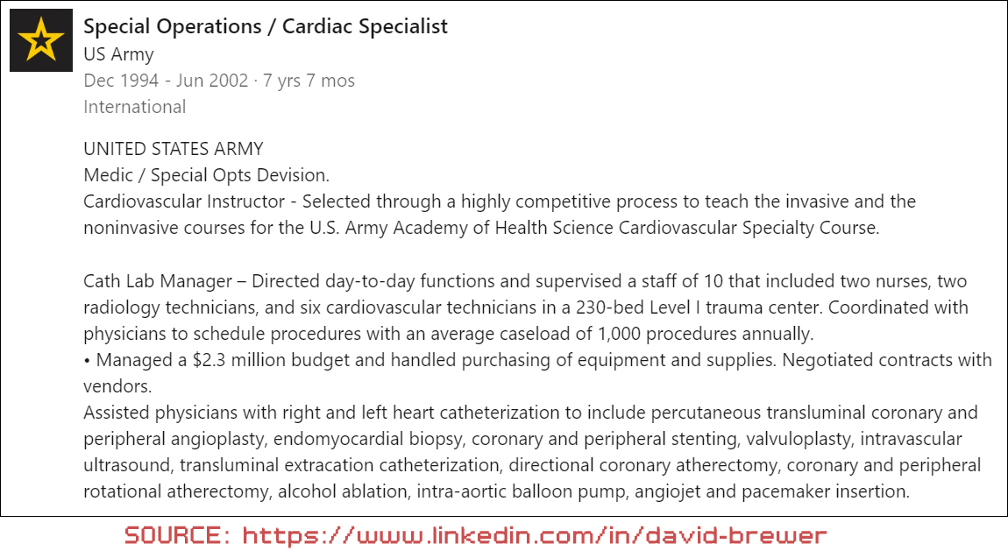Click the US Army company name

point(118,54)
